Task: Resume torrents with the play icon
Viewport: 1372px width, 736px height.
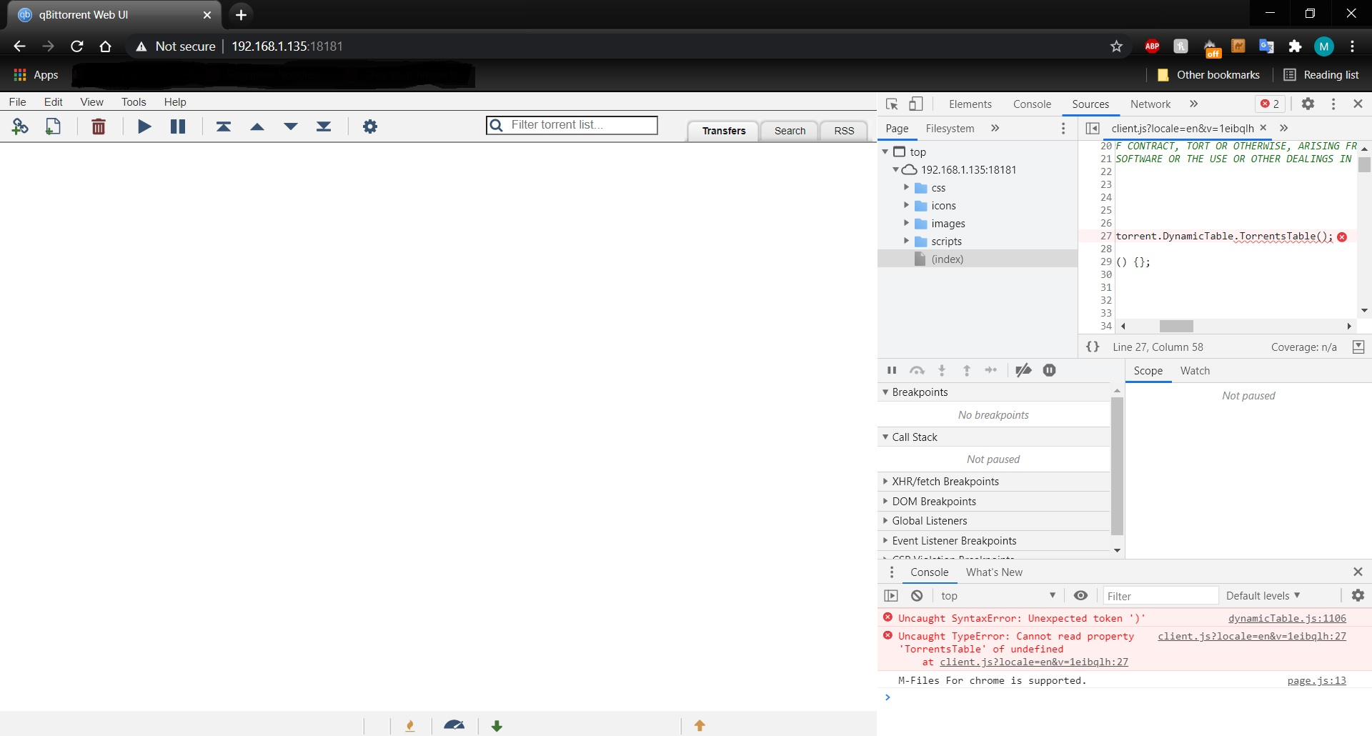Action: click(x=144, y=126)
